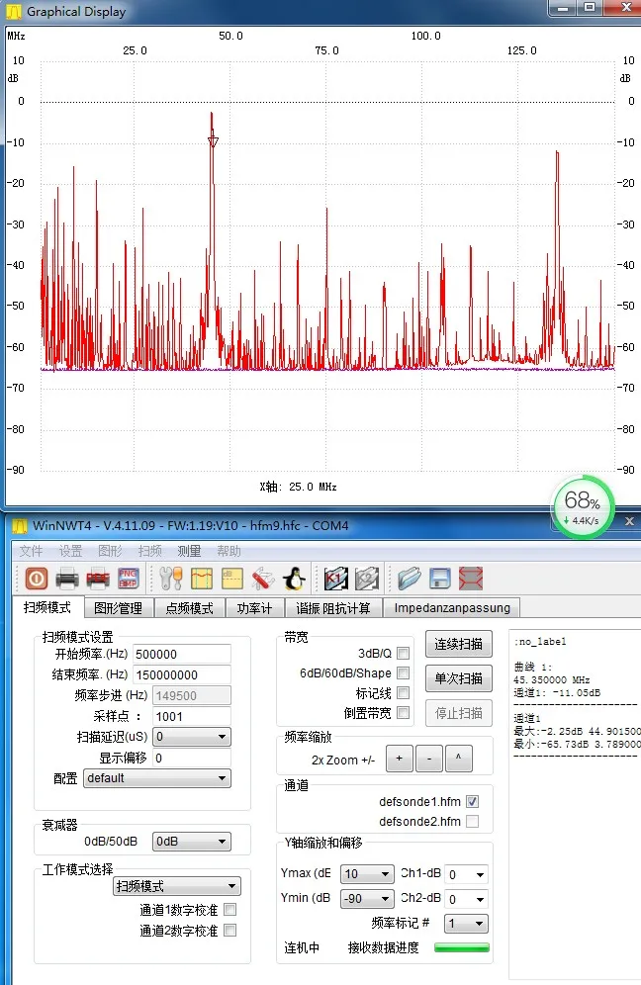This screenshot has height=985, width=641.
Task: Click the yellow dB note icon
Action: (x=231, y=579)
